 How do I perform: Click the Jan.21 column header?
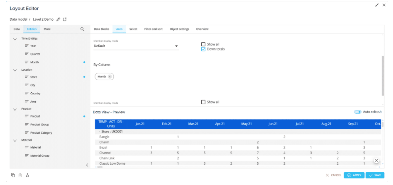[140, 124]
